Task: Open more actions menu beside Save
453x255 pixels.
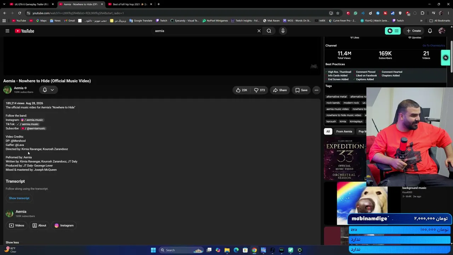Action: (316, 90)
